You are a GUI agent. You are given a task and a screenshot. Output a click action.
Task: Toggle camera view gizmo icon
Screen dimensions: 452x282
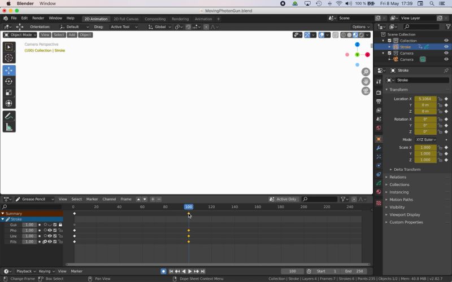coord(366,91)
